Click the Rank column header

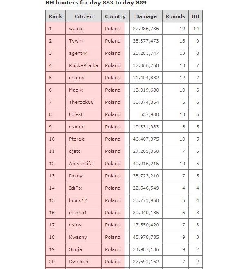pyautogui.click(x=55, y=16)
